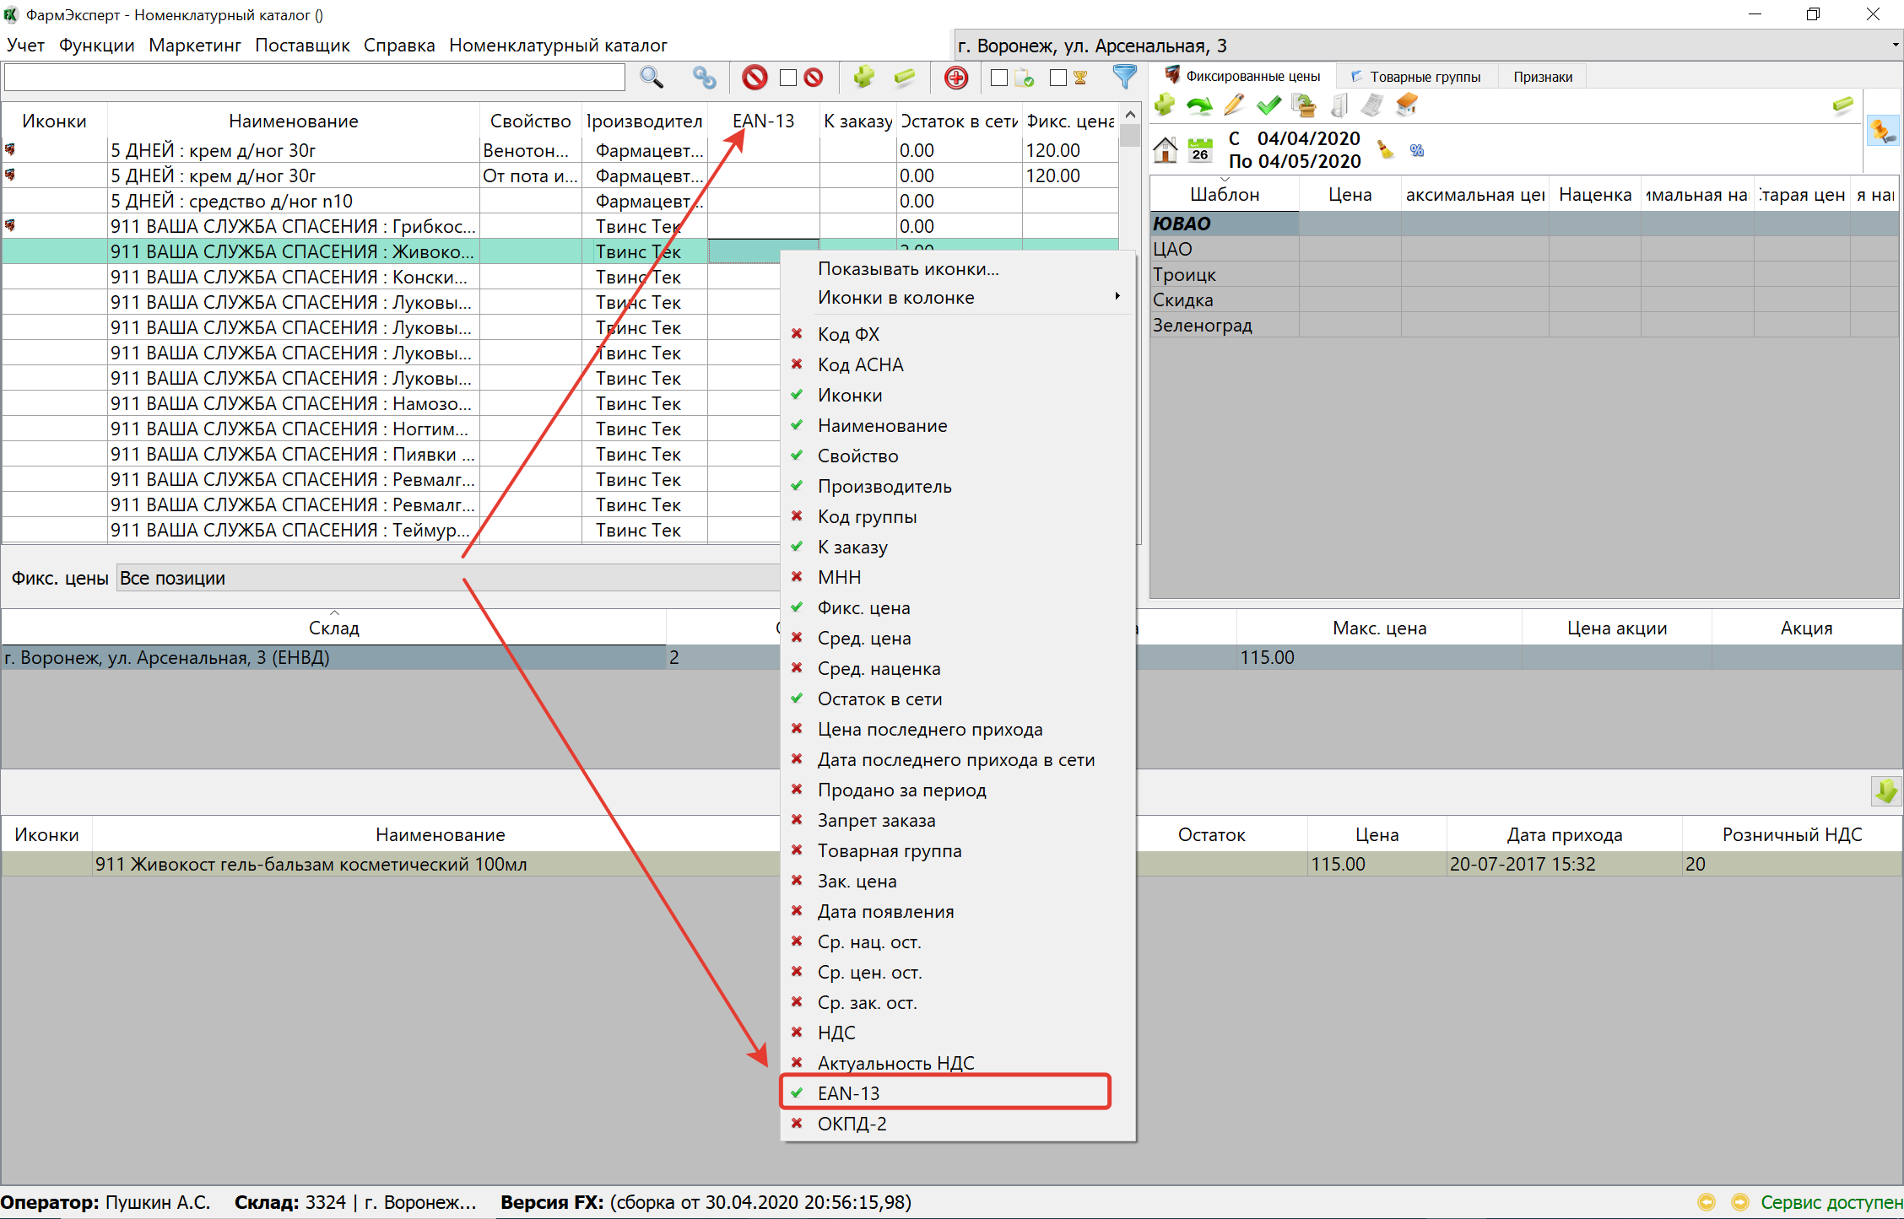Image resolution: width=1904 pixels, height=1219 pixels.
Task: Click the blue funnel filter icon
Action: point(1124,77)
